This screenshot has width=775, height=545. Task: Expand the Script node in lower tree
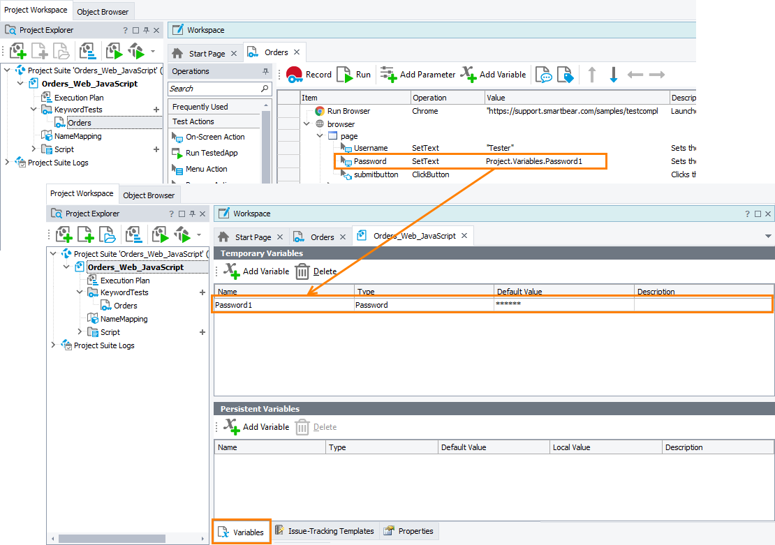80,332
